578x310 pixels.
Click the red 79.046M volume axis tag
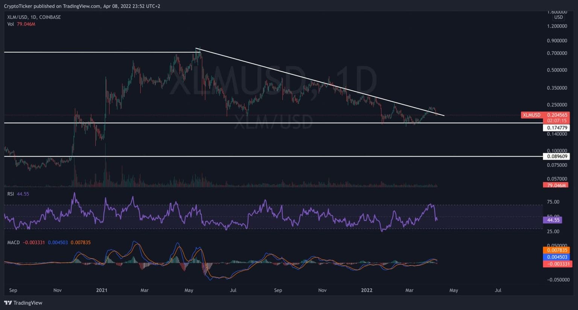tap(555, 185)
